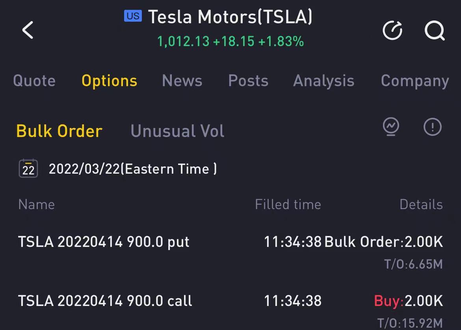The width and height of the screenshot is (461, 330).
Task: Open the chart analysis lightbulb icon
Action: coord(391,127)
